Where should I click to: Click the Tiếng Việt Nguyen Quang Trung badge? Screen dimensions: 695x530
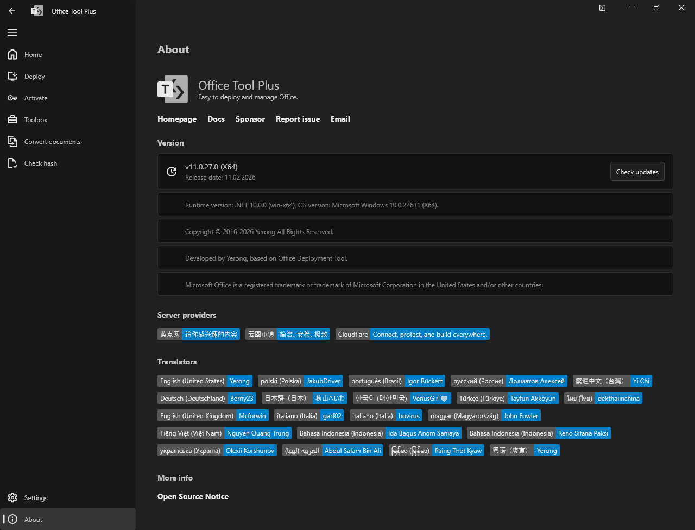click(224, 433)
